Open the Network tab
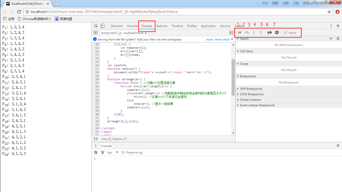Viewport: 342px width, 192px height. pos(162,26)
